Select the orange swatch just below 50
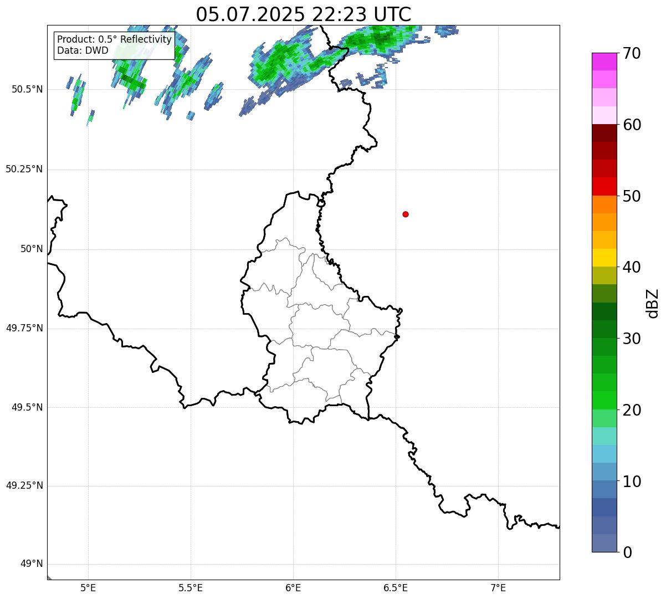 tap(604, 204)
